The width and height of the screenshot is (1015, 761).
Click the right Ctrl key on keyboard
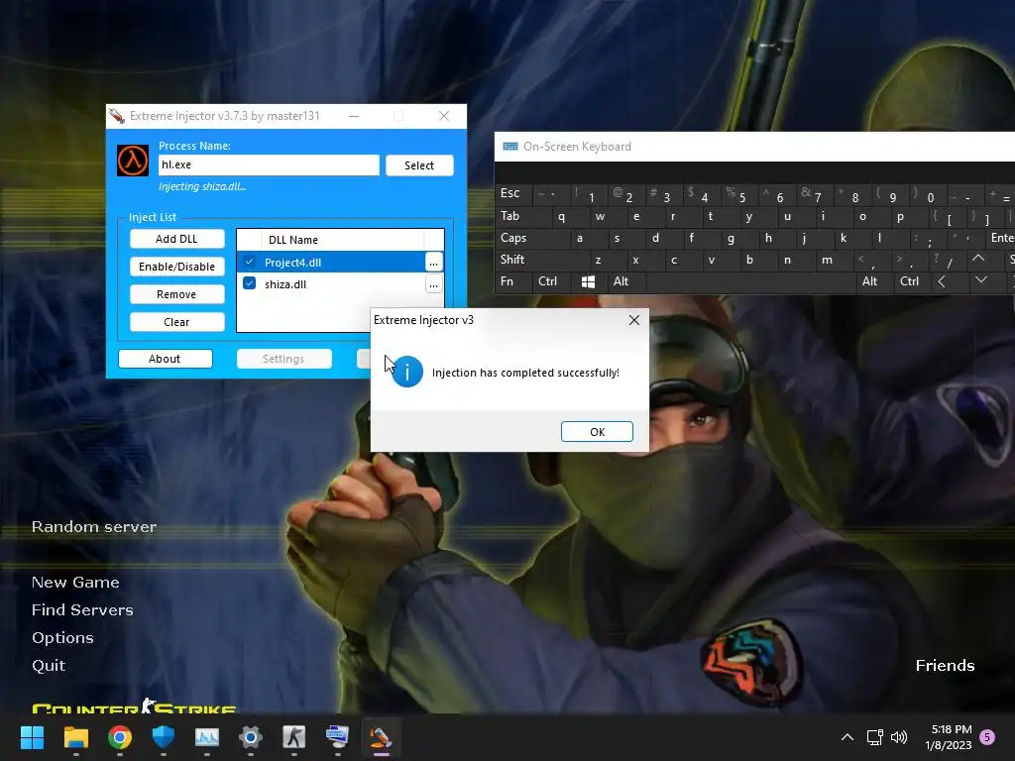coord(909,281)
